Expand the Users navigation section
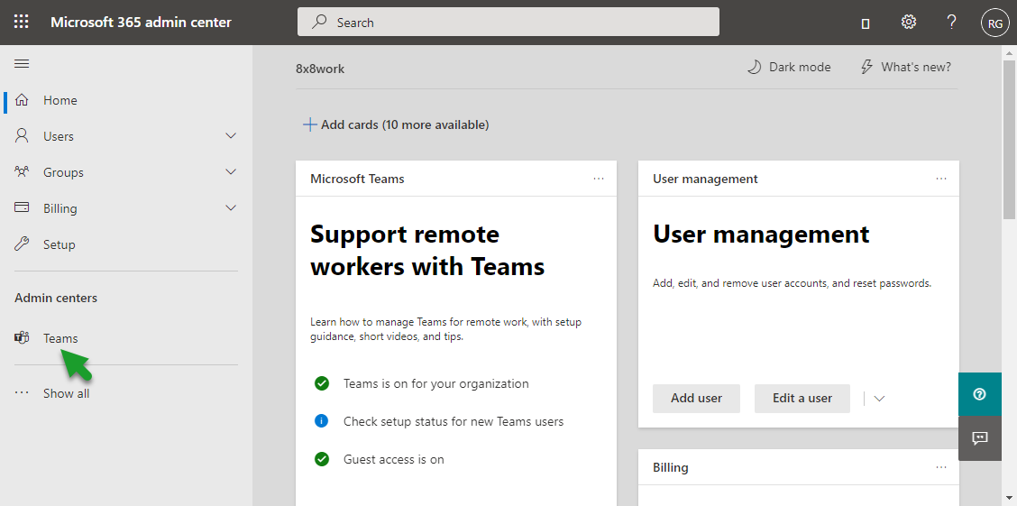 [x=231, y=136]
